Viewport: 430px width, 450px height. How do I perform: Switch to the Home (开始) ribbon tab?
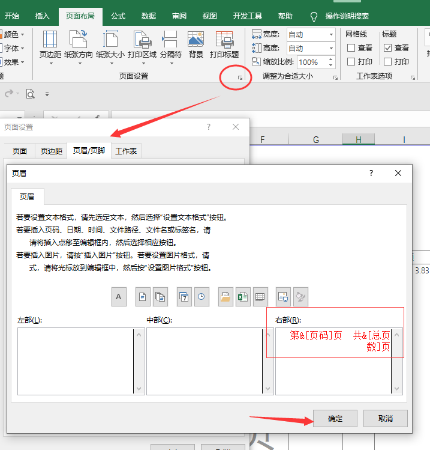[12, 16]
